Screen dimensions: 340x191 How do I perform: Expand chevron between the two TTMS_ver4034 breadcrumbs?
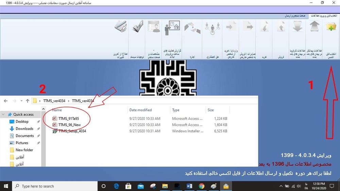click(69, 101)
